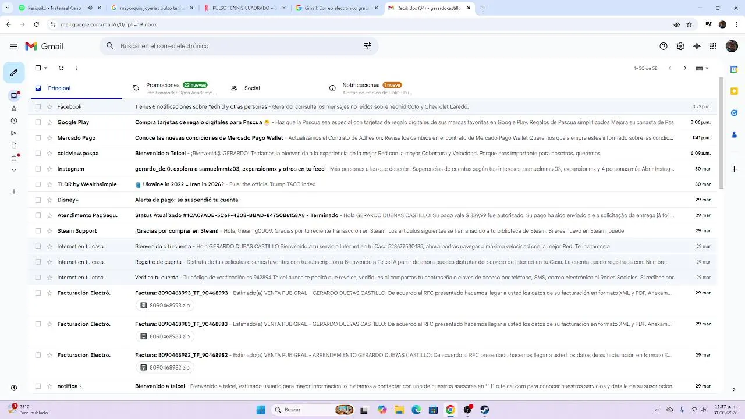Open Contacts side panel icon
Image resolution: width=745 pixels, height=419 pixels.
tap(734, 134)
